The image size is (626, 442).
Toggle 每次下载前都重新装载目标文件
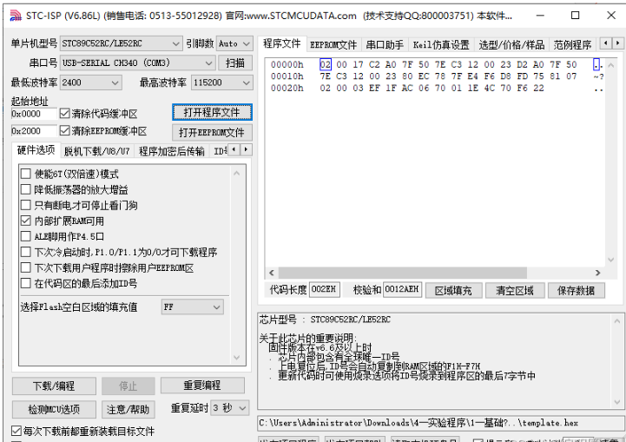(16, 431)
